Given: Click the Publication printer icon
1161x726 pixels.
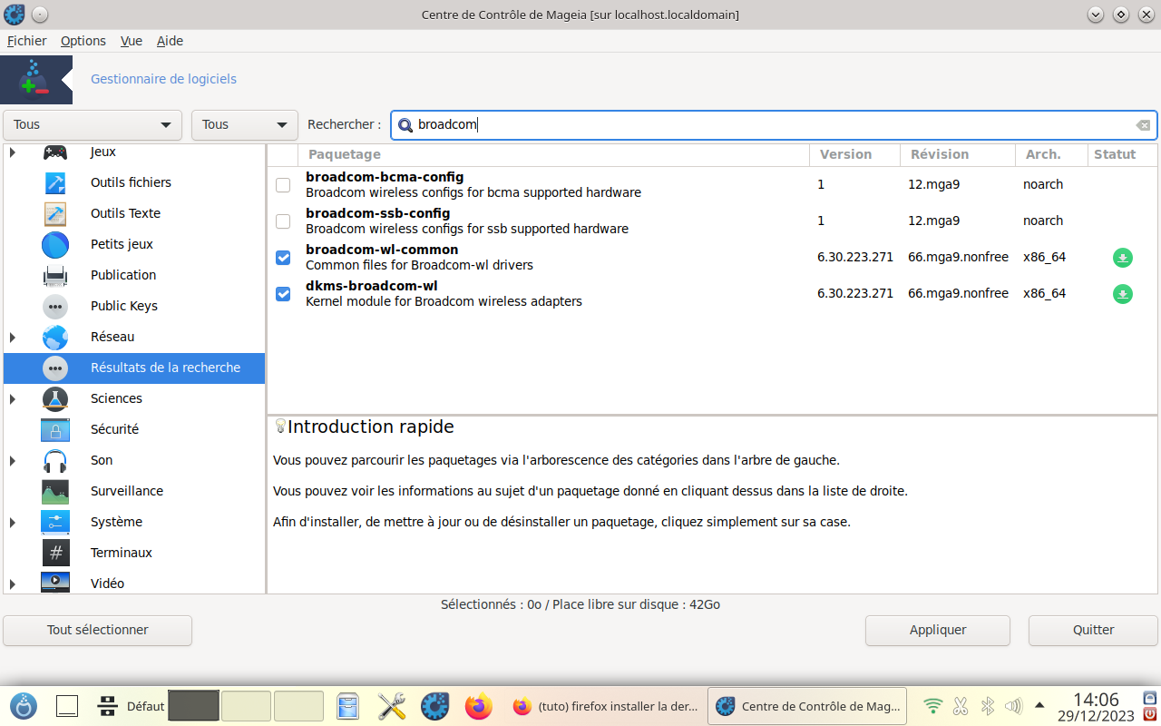Looking at the screenshot, I should (x=55, y=275).
